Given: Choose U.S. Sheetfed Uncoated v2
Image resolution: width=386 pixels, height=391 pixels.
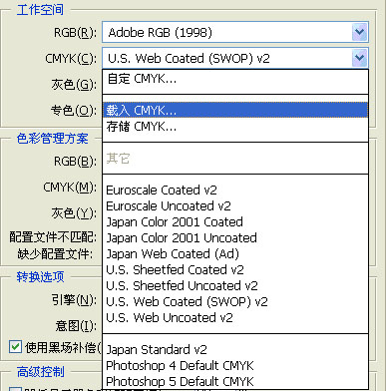Looking at the screenshot, I should click(x=235, y=285).
